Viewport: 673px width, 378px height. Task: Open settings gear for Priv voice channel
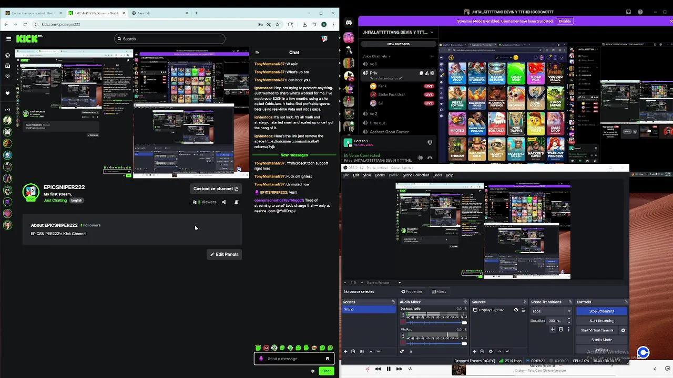[x=432, y=73]
